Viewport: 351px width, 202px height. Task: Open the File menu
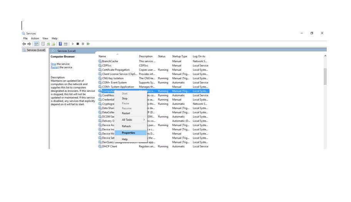pyautogui.click(x=25, y=38)
